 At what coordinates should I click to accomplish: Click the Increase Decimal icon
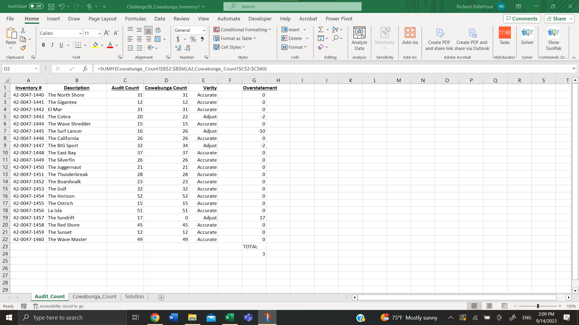point(178,48)
